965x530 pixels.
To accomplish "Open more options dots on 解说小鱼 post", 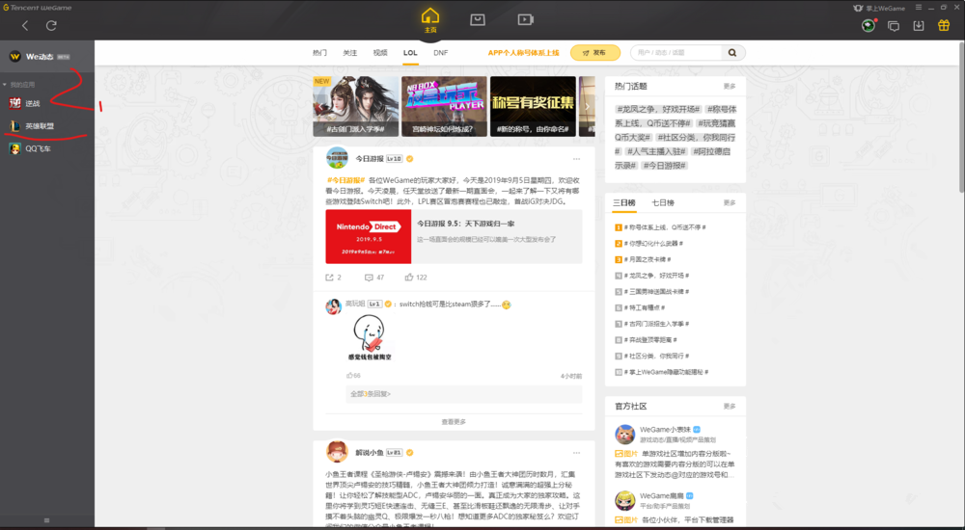I will (577, 453).
